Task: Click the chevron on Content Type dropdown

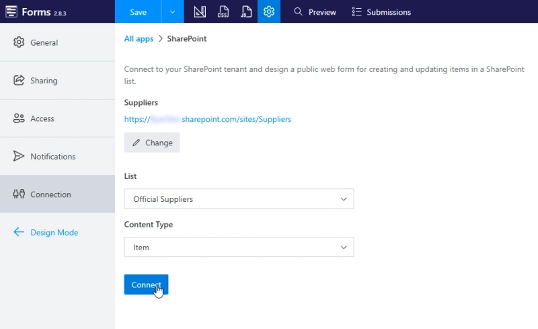Action: click(344, 248)
